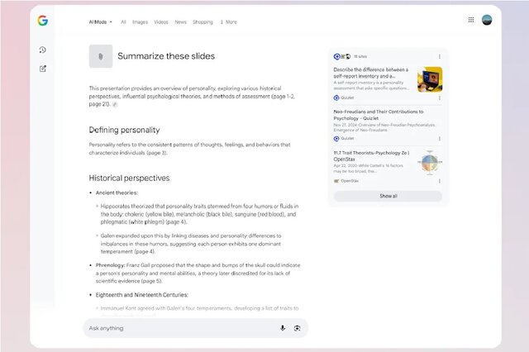The width and height of the screenshot is (529, 352).
Task: Open options for the Neo-Freudians Quizlet result
Action: coord(439,139)
